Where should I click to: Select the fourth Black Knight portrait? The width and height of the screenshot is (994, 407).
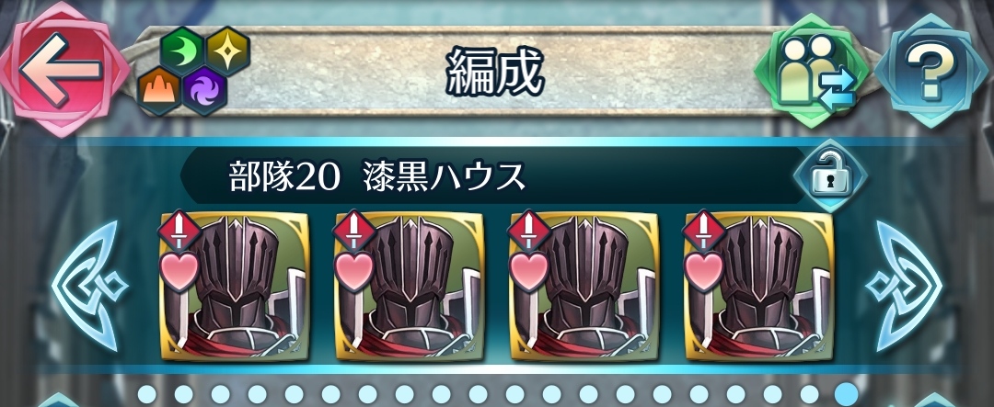(x=758, y=287)
